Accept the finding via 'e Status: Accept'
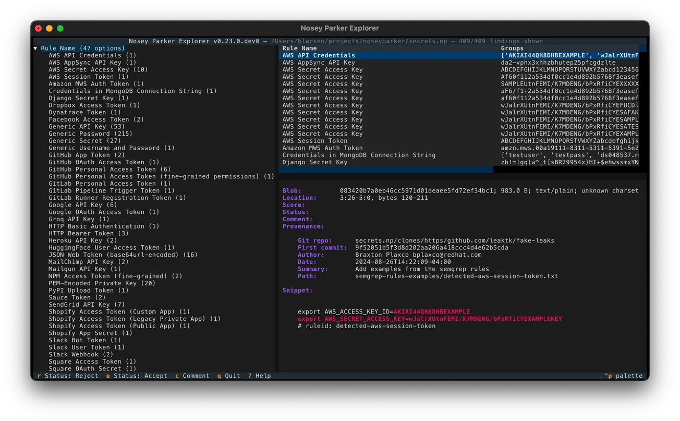Image resolution: width=680 pixels, height=421 pixels. point(136,376)
